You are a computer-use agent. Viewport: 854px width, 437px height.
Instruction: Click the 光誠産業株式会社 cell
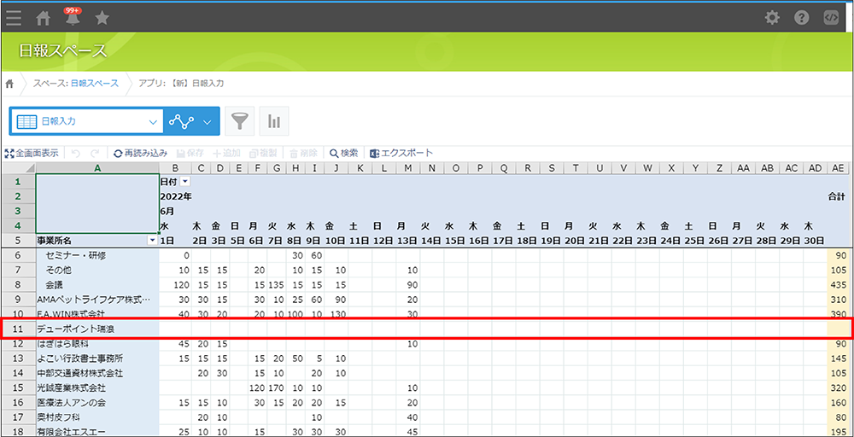pyautogui.click(x=97, y=388)
